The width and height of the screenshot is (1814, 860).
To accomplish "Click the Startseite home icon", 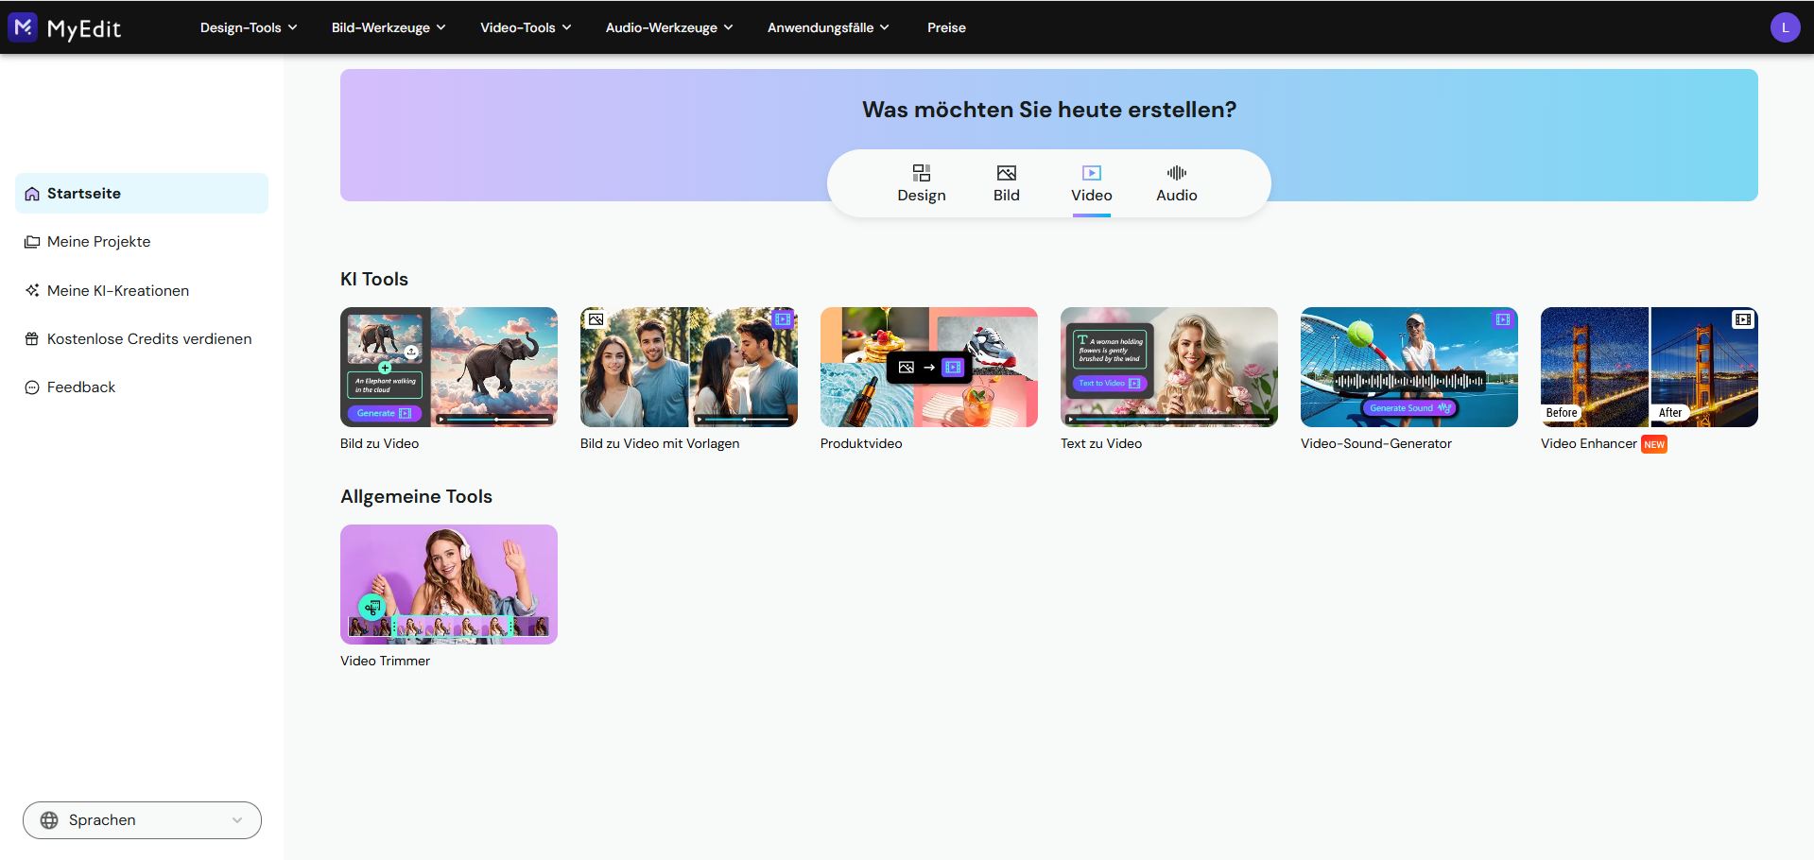I will [x=32, y=194].
